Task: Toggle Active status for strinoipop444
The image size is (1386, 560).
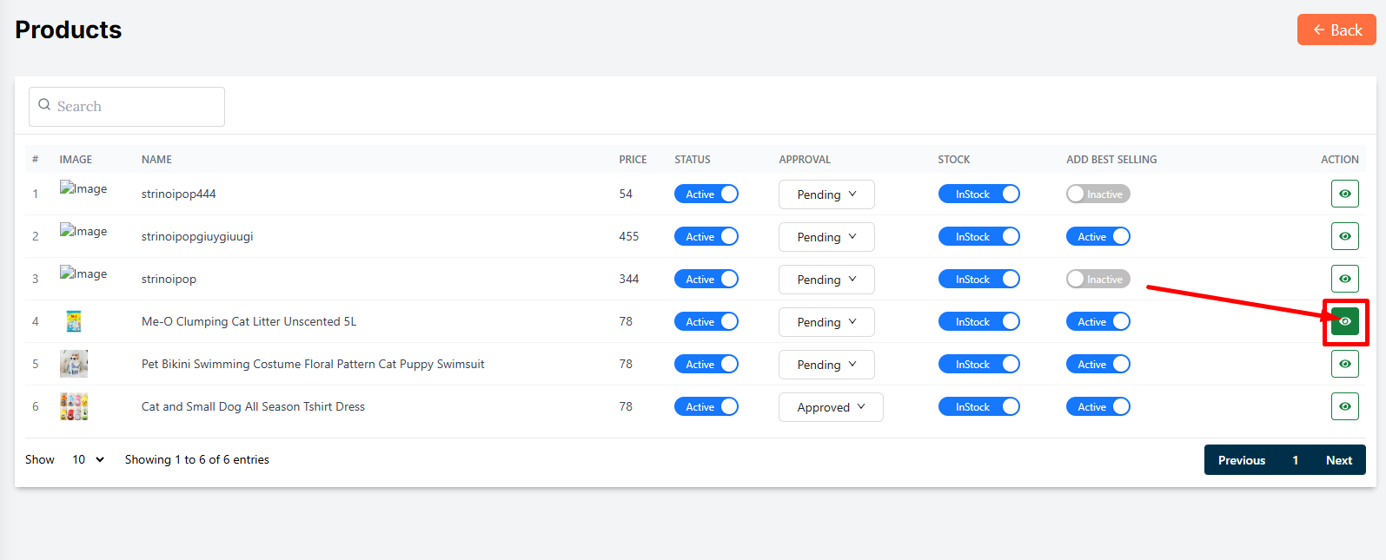Action: coord(706,194)
